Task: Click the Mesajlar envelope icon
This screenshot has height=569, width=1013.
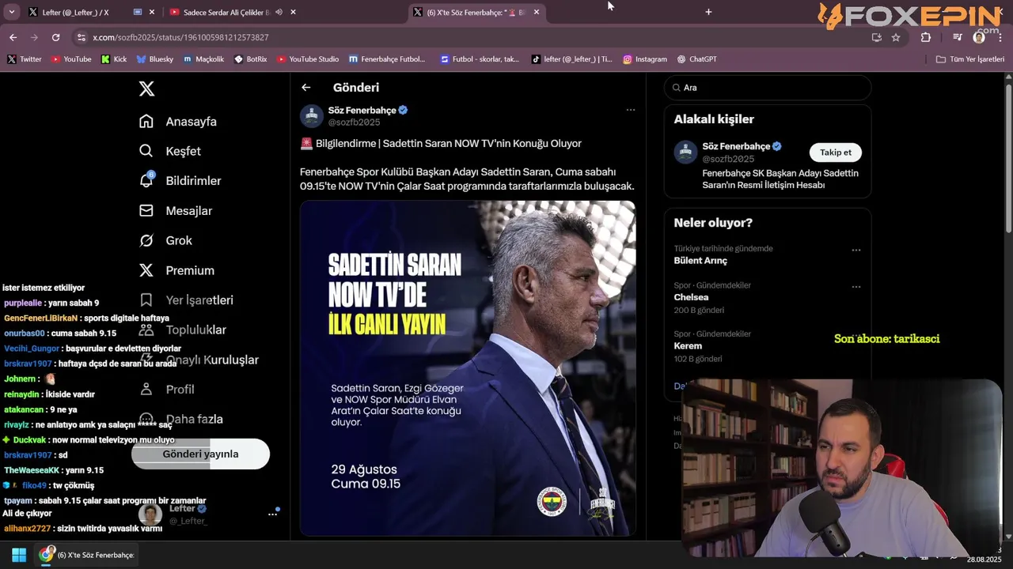Action: (x=146, y=211)
